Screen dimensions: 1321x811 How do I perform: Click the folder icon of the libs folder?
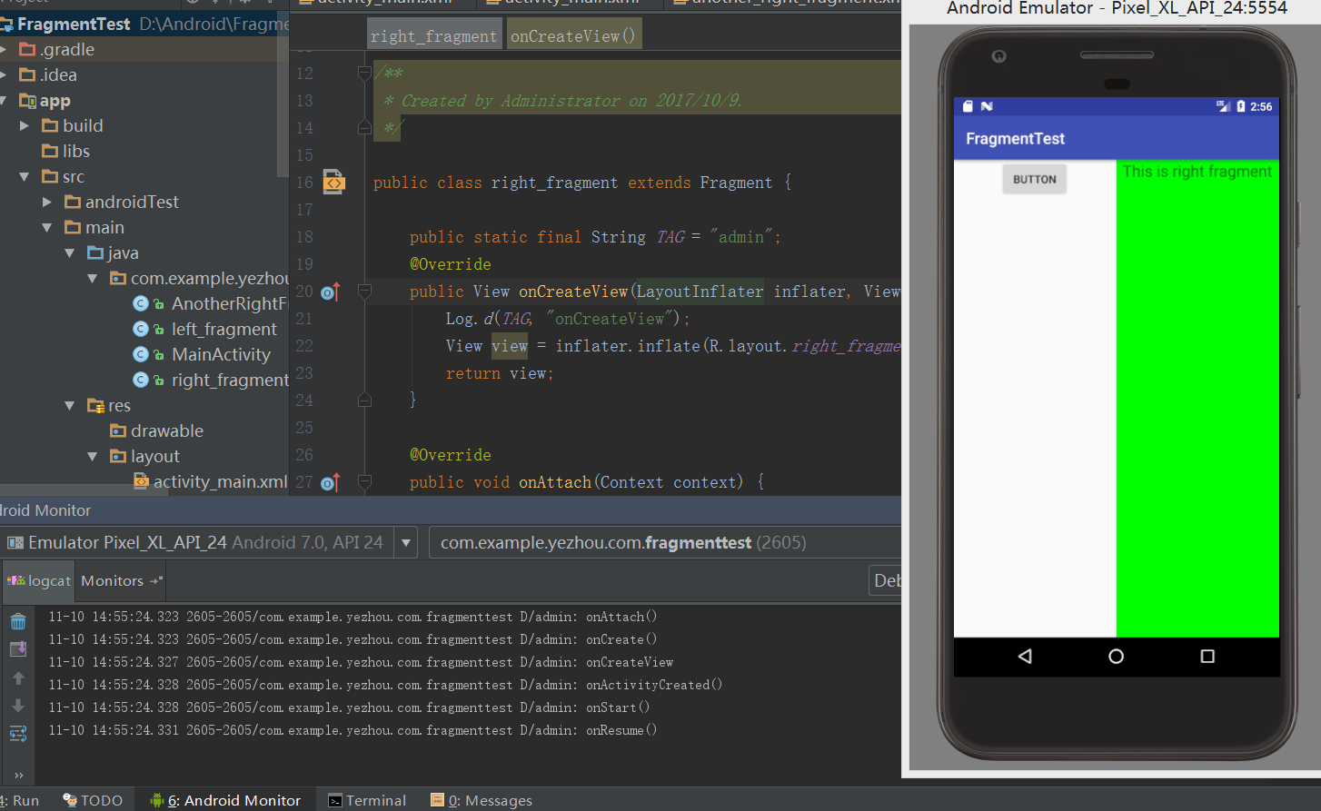[50, 151]
